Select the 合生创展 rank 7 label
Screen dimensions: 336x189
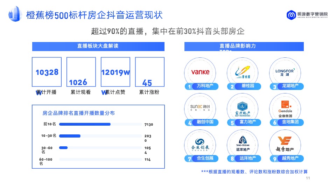tap(202, 158)
